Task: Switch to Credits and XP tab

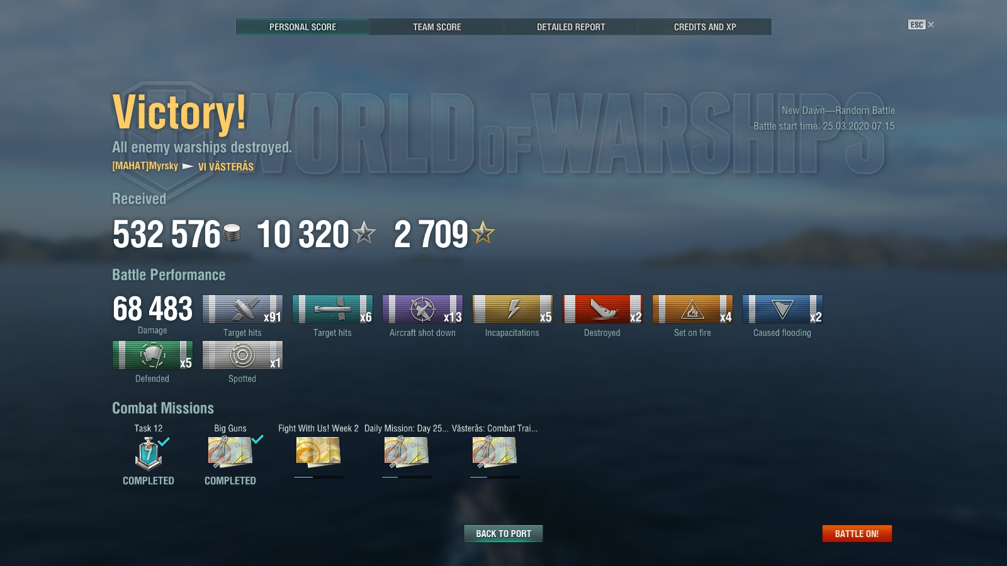Action: click(705, 27)
